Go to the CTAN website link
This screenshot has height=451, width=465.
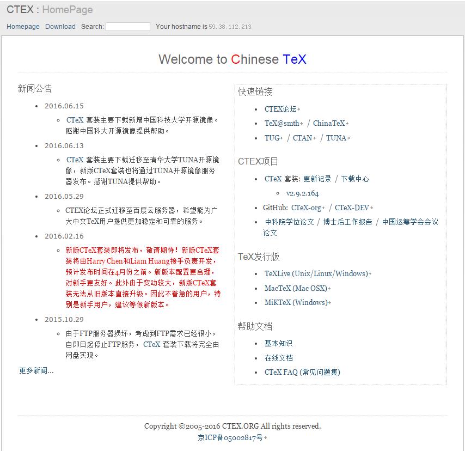[x=304, y=138]
